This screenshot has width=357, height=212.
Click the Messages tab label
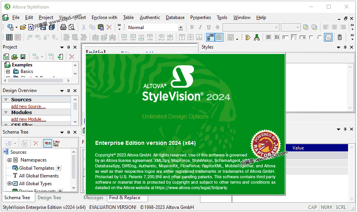[93, 198]
